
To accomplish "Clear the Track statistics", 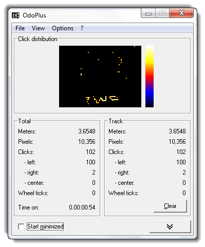I will point(170,206).
